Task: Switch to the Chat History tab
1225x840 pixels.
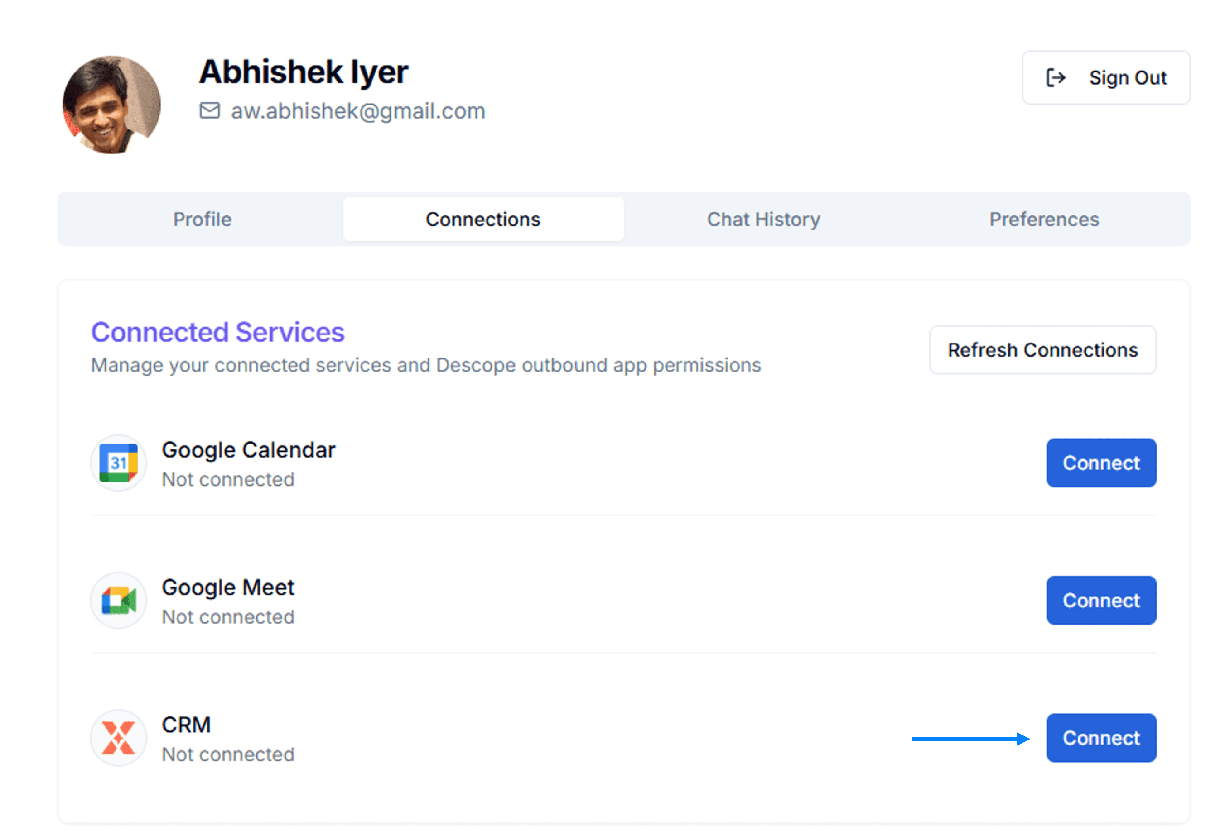Action: click(x=763, y=219)
